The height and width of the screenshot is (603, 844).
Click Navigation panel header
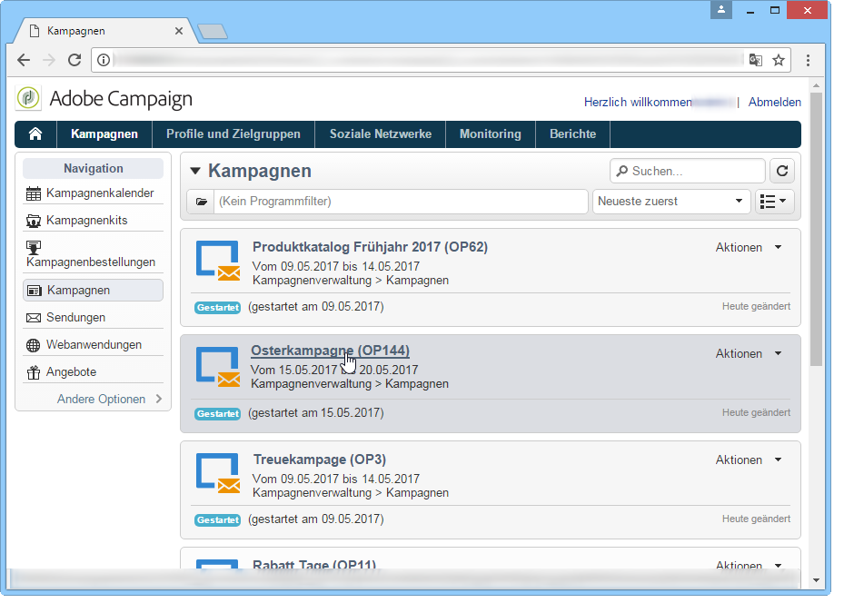point(93,168)
